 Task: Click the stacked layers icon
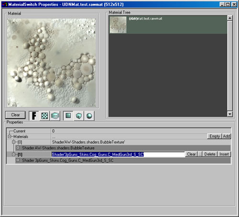[55, 116]
